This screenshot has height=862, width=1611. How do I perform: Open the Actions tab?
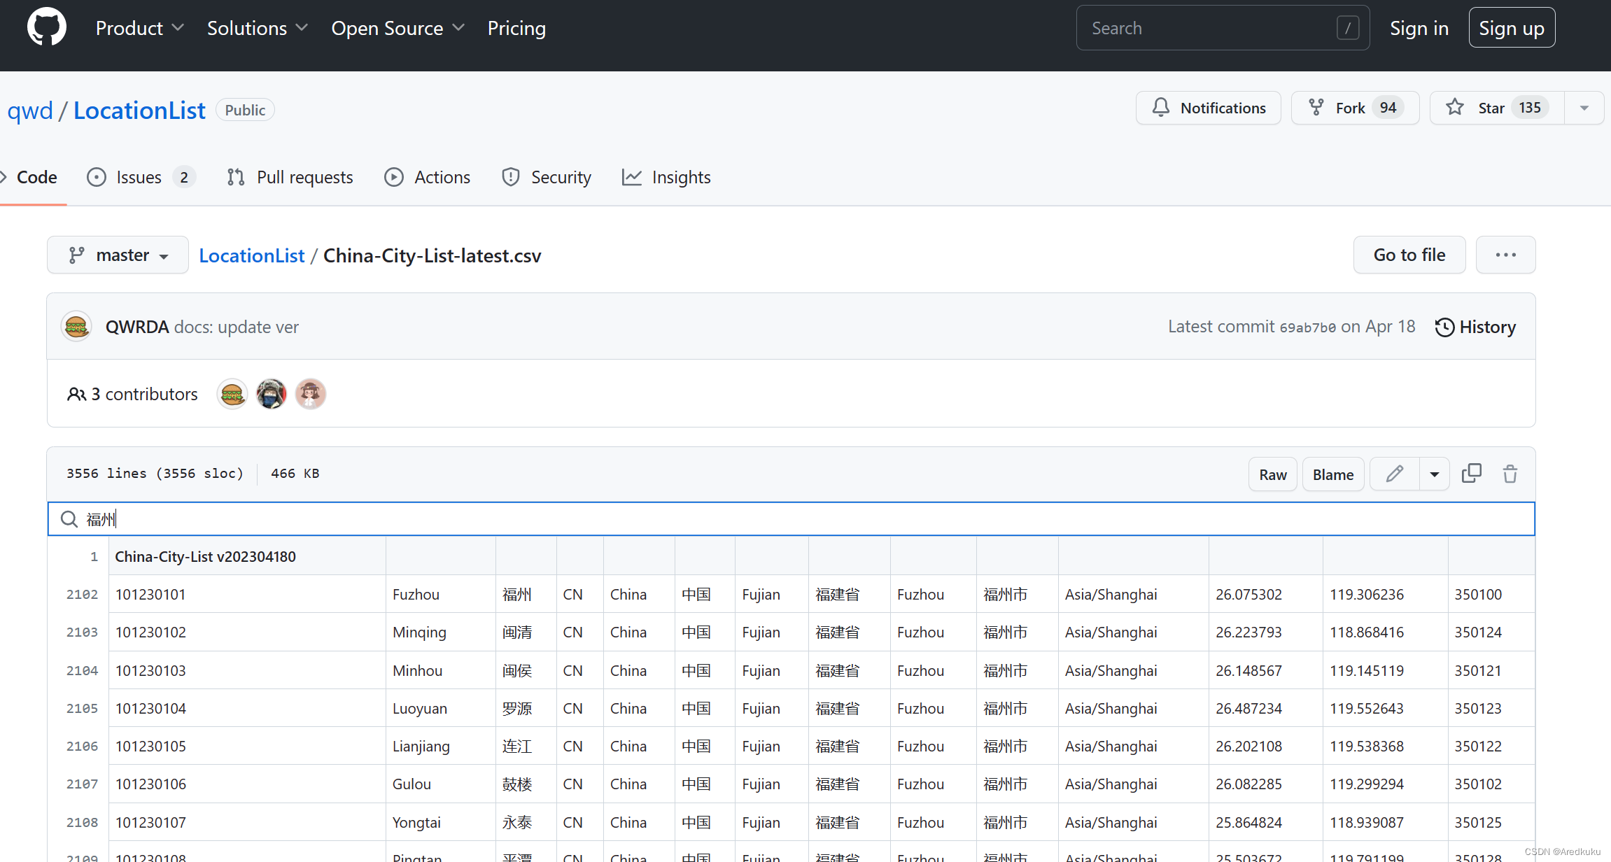click(428, 178)
